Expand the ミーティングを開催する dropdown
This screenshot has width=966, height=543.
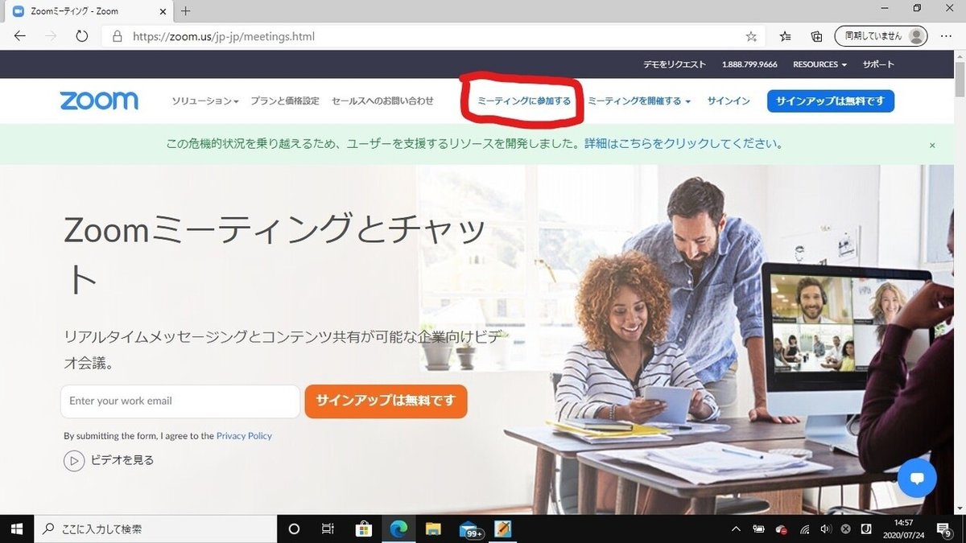[639, 101]
